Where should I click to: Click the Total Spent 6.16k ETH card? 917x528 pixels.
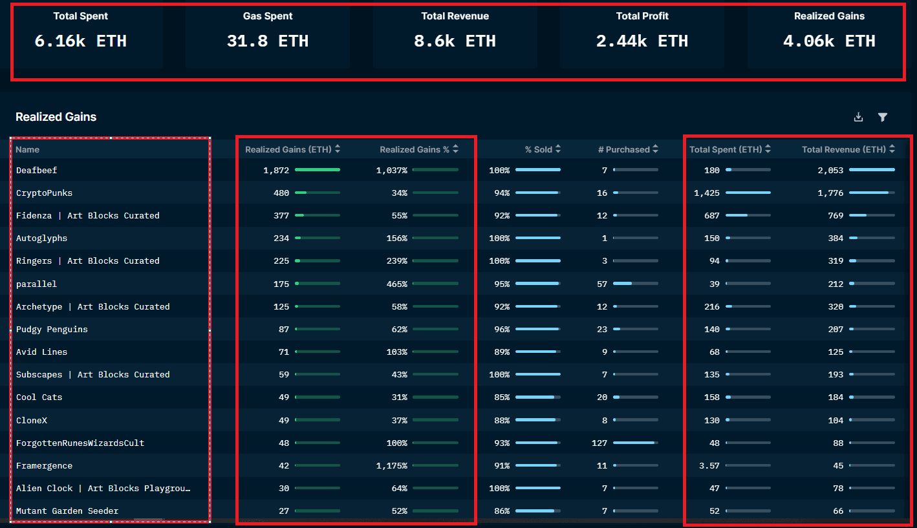(81, 34)
